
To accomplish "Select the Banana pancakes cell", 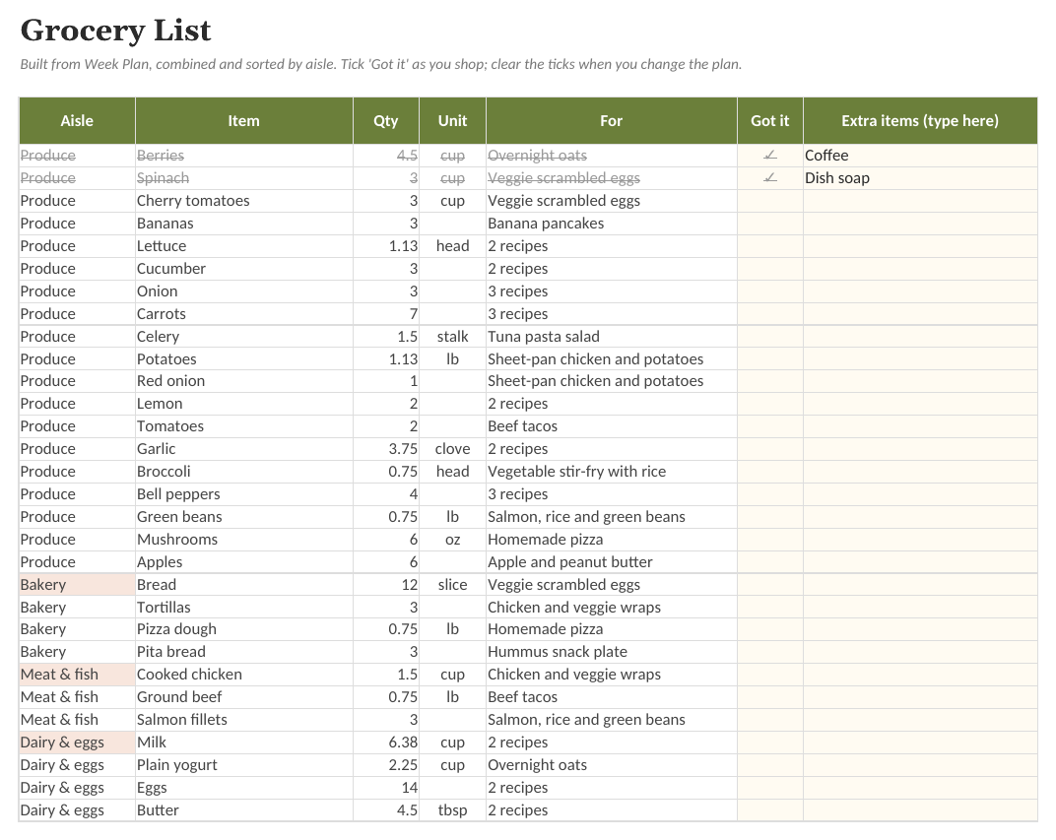I will pyautogui.click(x=611, y=224).
